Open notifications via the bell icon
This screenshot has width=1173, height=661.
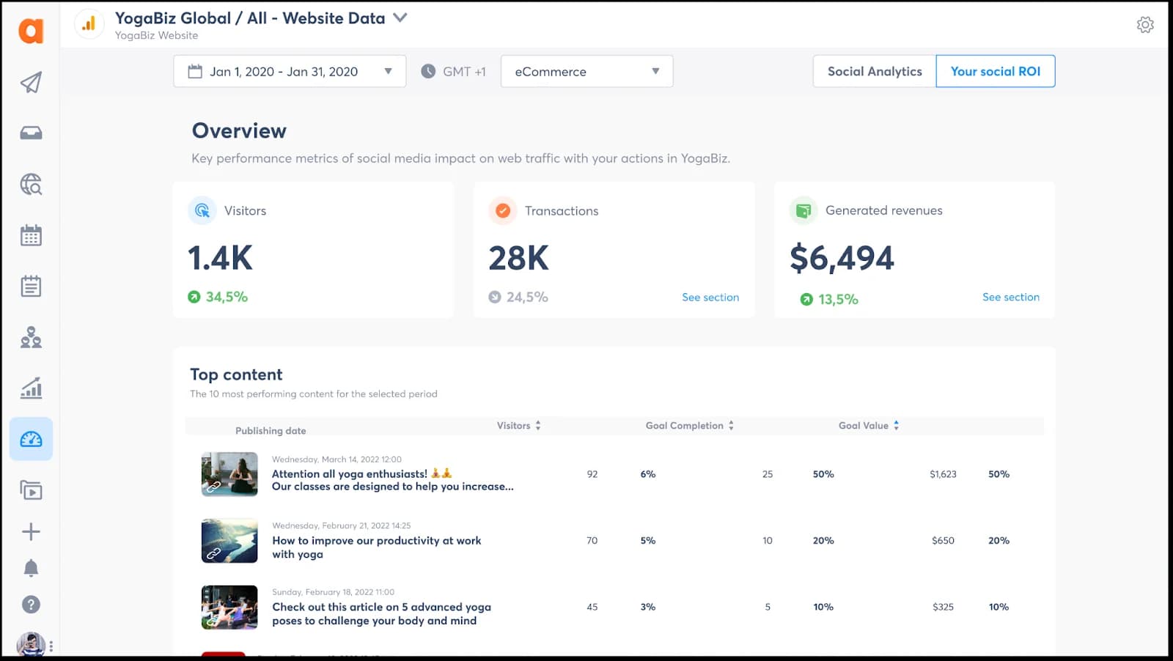(x=31, y=567)
